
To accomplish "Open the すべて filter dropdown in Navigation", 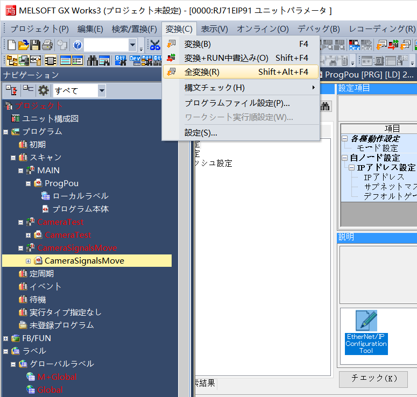I will pos(102,91).
